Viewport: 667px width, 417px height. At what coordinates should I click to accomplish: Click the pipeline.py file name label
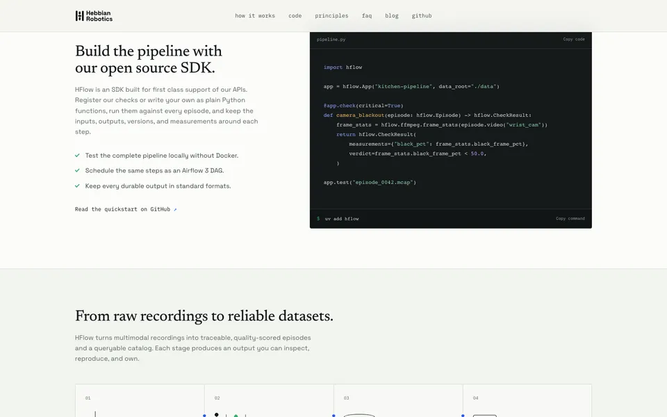tap(331, 39)
